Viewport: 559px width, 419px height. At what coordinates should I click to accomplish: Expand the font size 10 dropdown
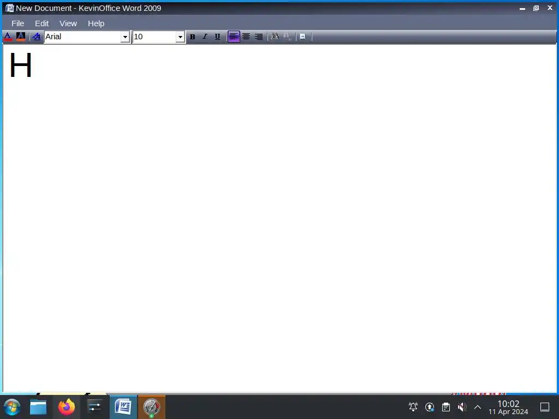(180, 37)
